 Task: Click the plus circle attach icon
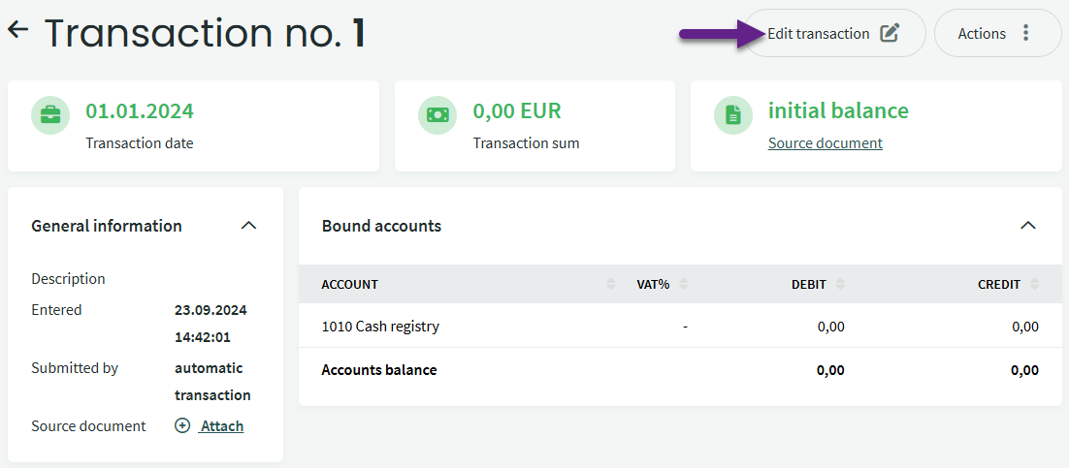[x=182, y=425]
